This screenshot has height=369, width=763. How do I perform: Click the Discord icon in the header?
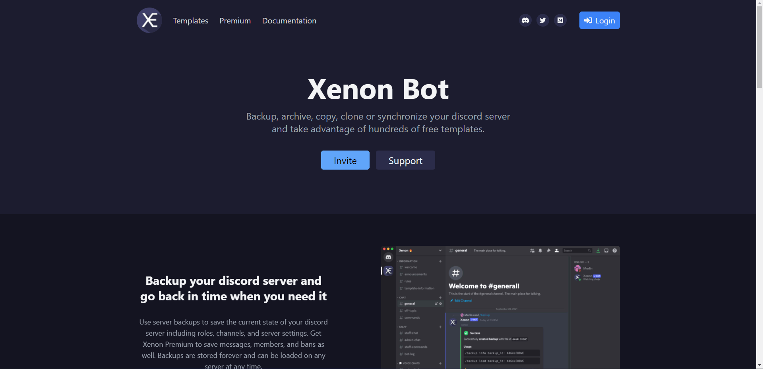pyautogui.click(x=525, y=20)
